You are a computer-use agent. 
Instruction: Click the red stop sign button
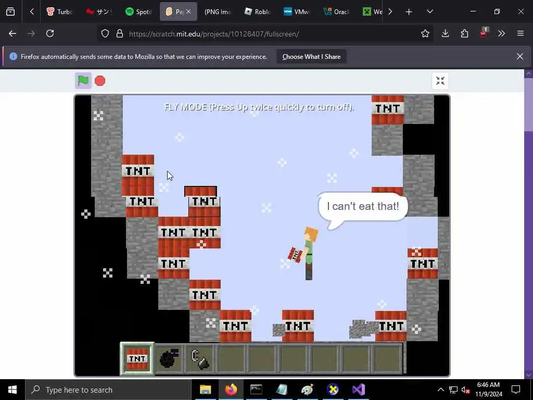point(100,81)
